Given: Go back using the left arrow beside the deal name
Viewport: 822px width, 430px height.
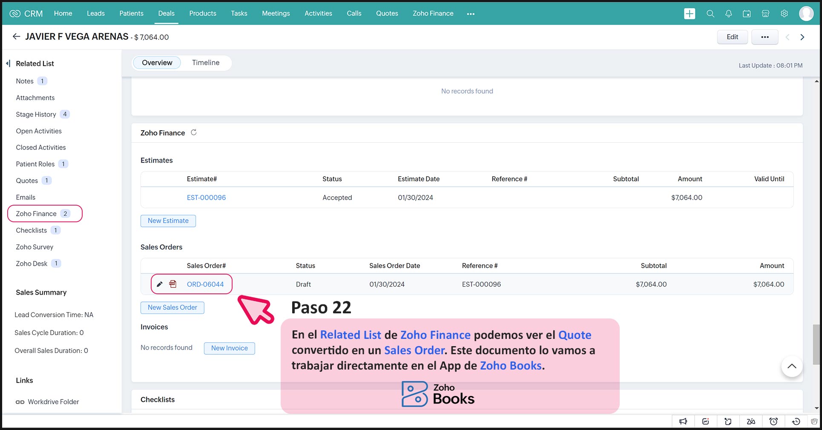Looking at the screenshot, I should [16, 37].
